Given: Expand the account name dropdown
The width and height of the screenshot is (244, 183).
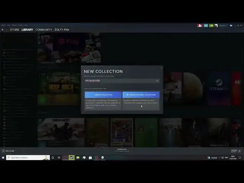Looking at the screenshot, I should (x=223, y=26).
